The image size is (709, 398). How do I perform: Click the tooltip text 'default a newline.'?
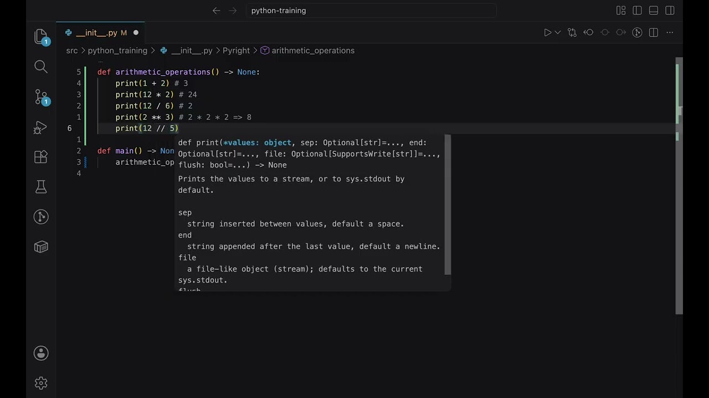coord(399,247)
